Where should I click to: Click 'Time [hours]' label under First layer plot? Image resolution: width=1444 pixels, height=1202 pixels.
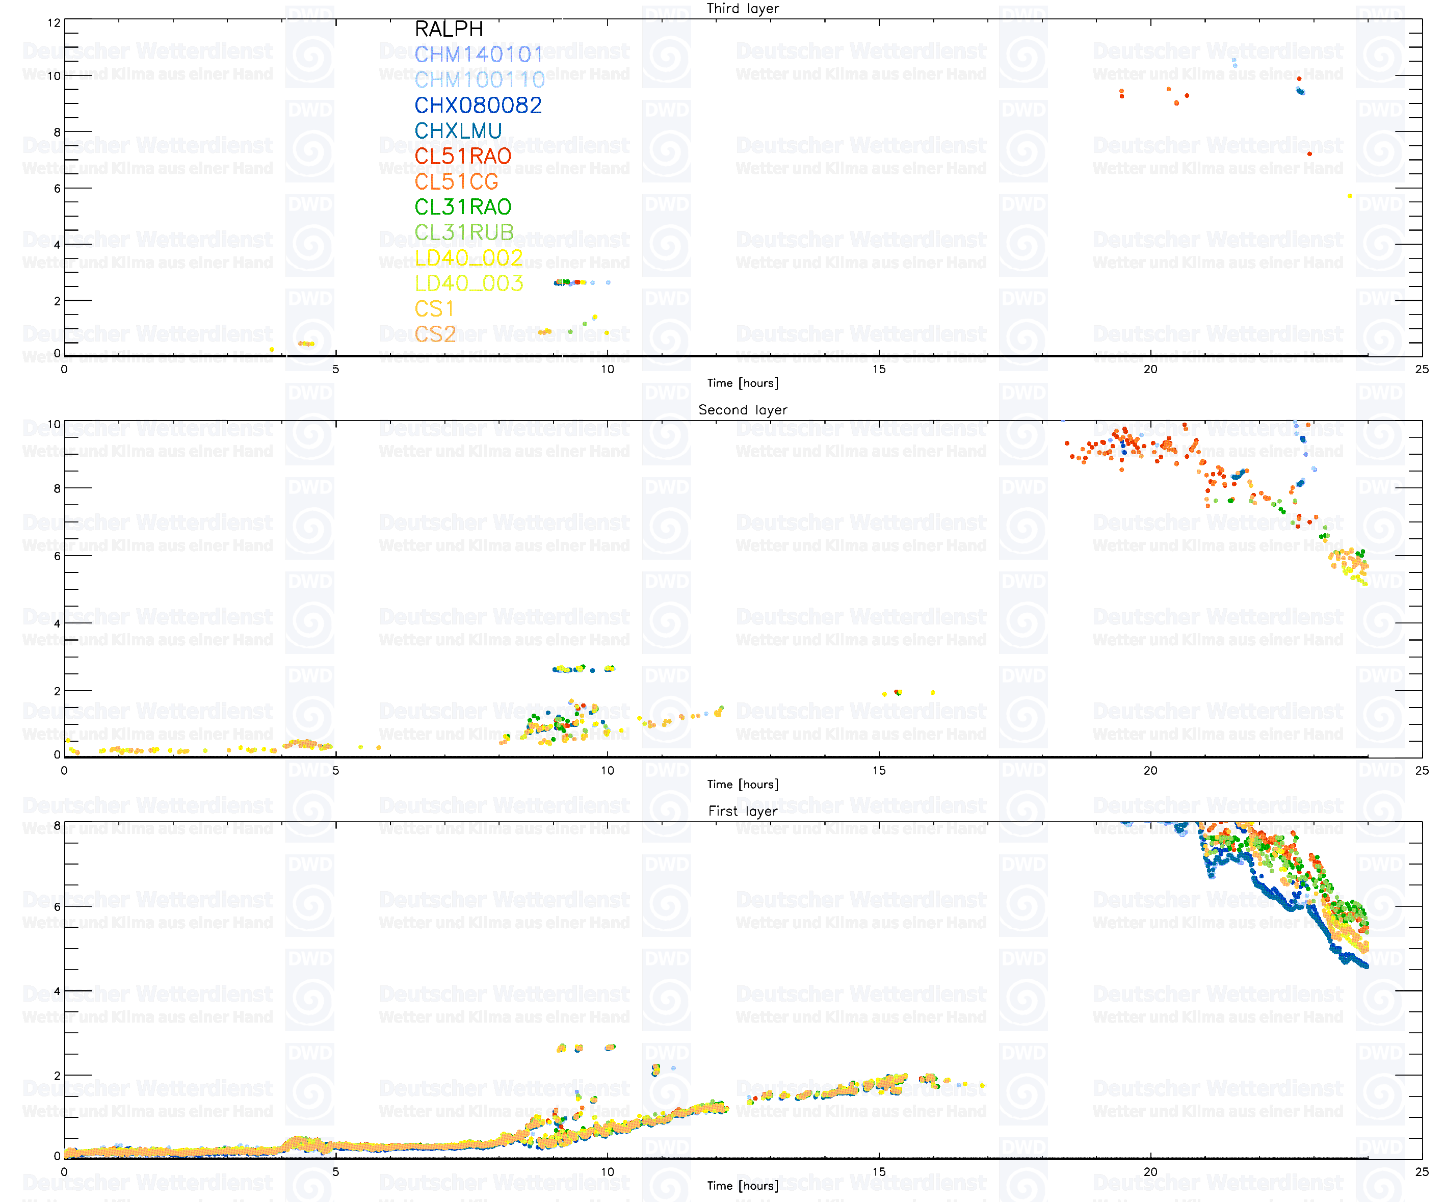click(743, 1186)
